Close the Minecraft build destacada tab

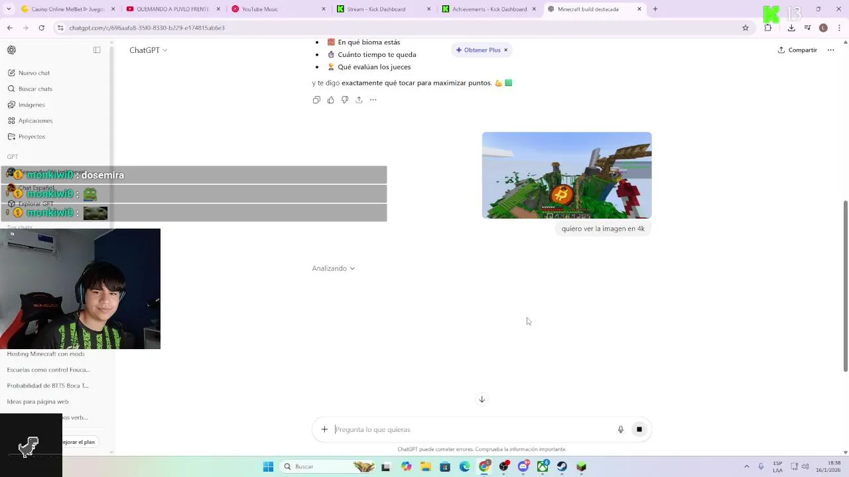pos(639,9)
